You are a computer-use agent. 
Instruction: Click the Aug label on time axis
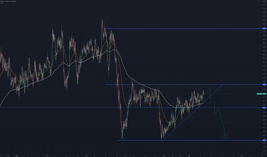(17, 156)
